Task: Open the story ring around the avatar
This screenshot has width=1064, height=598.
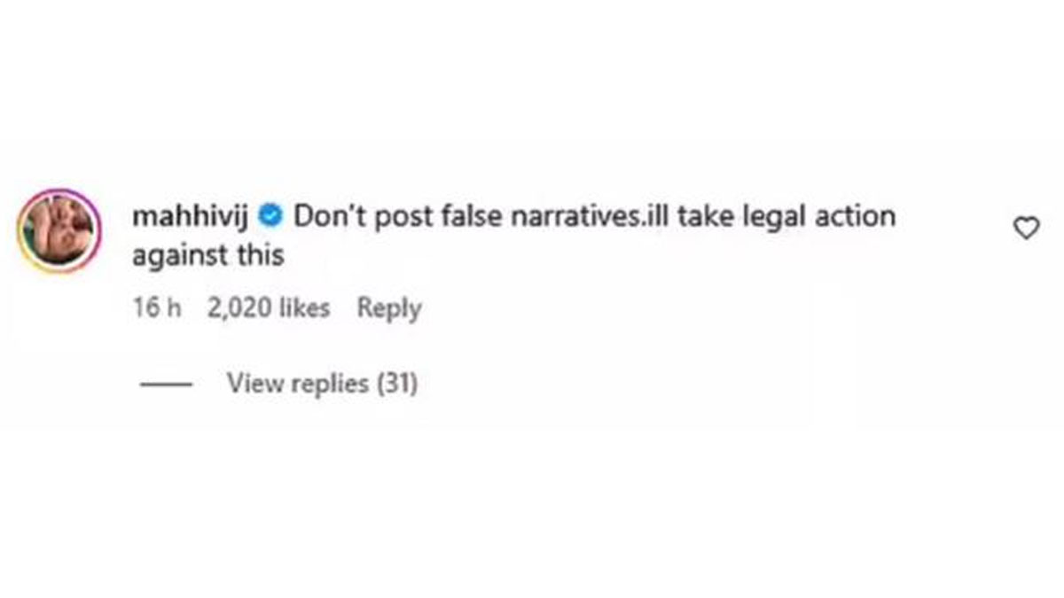Action: (59, 230)
